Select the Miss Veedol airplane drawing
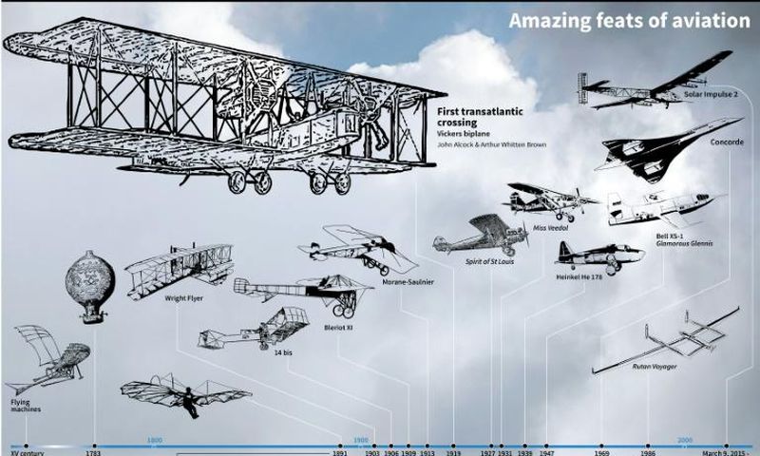Image resolution: width=760 pixels, height=456 pixels. click(553, 201)
